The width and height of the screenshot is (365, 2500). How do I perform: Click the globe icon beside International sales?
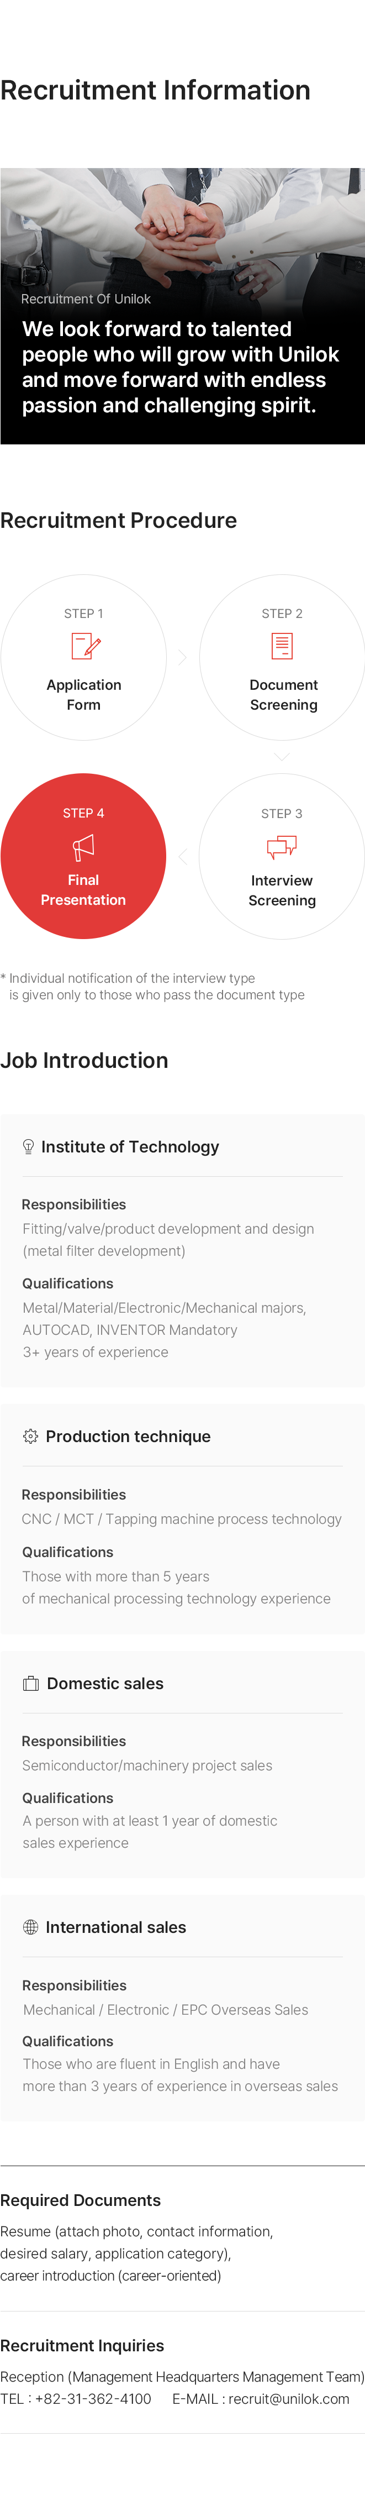30,1926
